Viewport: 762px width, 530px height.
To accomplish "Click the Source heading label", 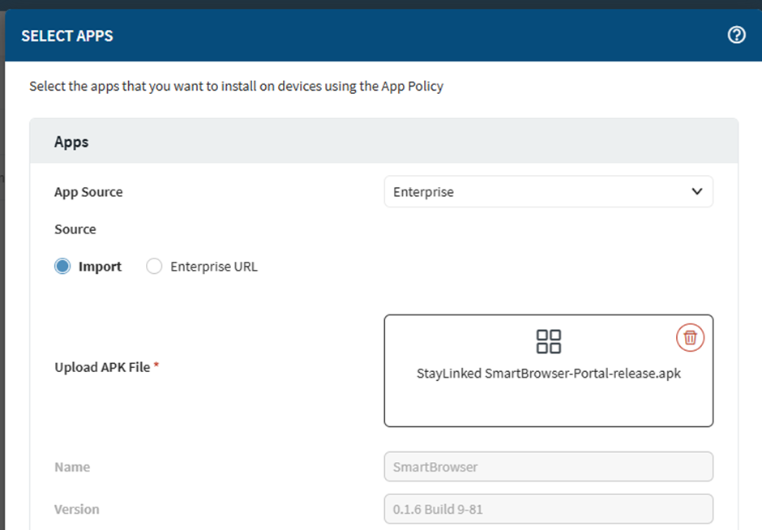I will click(75, 229).
